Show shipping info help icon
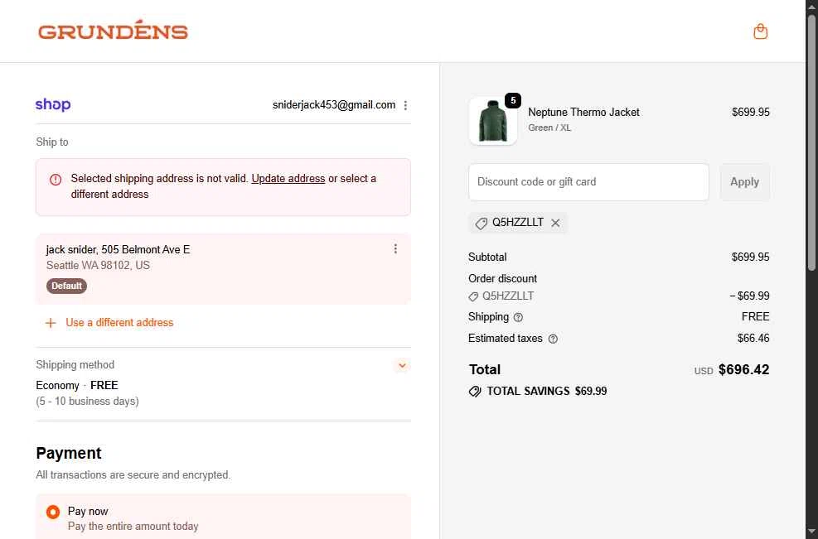The height and width of the screenshot is (539, 818). tap(518, 317)
